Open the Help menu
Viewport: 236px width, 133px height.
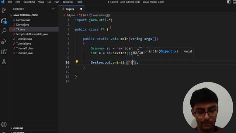[79, 2]
